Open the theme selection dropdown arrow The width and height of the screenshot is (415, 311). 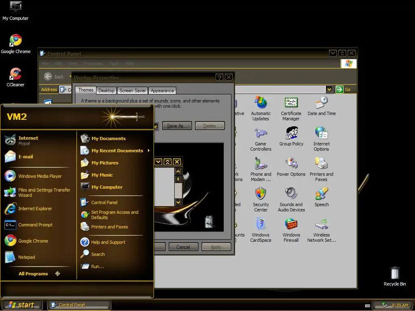[x=156, y=126]
